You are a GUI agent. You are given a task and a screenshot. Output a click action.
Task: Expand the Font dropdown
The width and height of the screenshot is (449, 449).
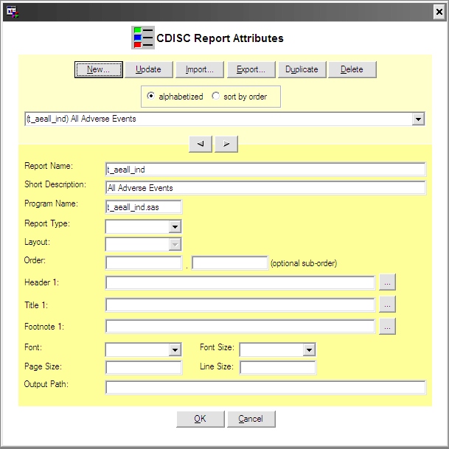[175, 349]
